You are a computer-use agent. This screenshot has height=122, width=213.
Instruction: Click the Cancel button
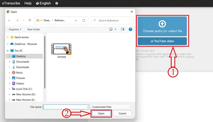pyautogui.click(x=122, y=113)
